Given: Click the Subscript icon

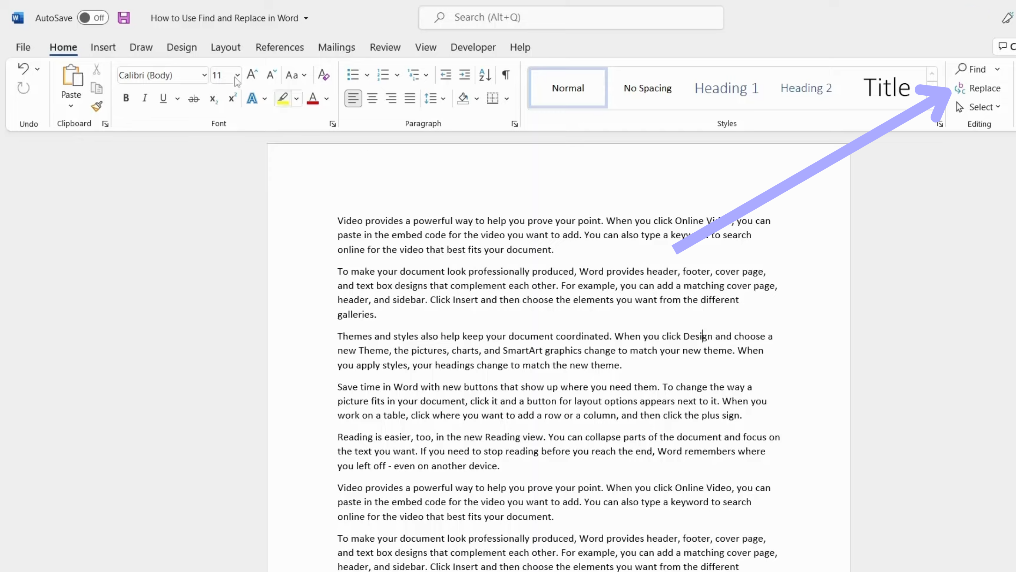Looking at the screenshot, I should [x=213, y=99].
